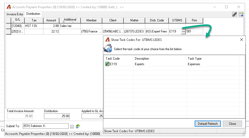Screen dimensions: 249x138
Task: Click the 22.12 amount cell
Action: pyautogui.click(x=51, y=31)
